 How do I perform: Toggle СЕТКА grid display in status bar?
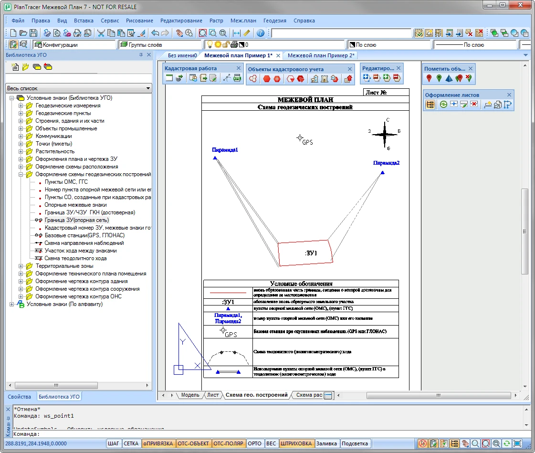131,443
